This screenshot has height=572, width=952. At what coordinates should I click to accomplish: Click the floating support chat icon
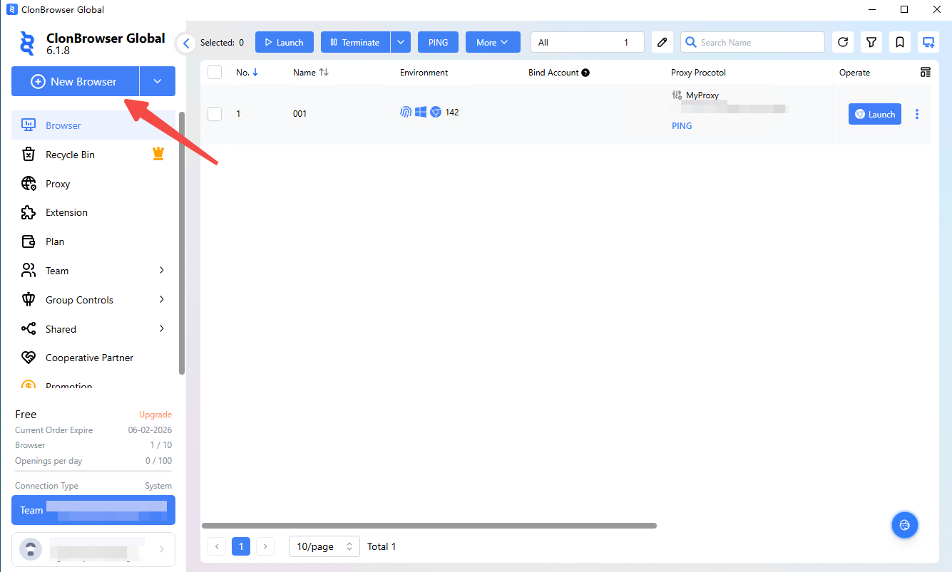[904, 525]
